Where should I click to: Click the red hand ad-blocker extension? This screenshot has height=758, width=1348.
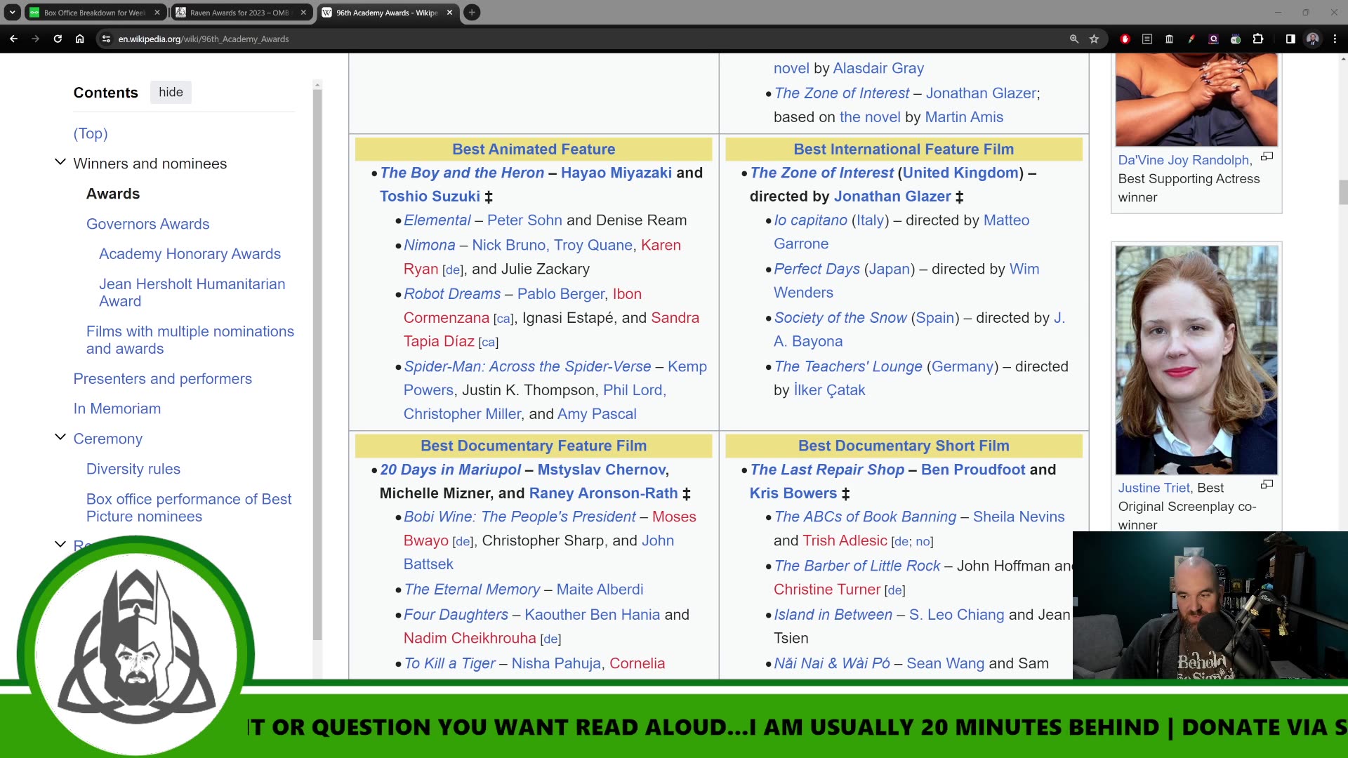[1125, 39]
